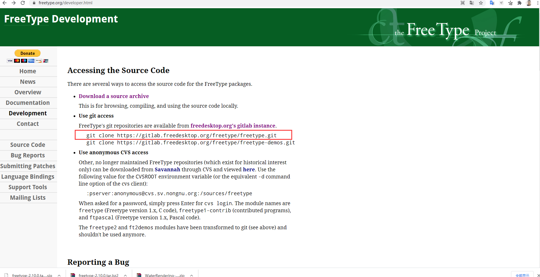Click 'Use git access' bullet text
The height and width of the screenshot is (277, 540).
(x=96, y=116)
